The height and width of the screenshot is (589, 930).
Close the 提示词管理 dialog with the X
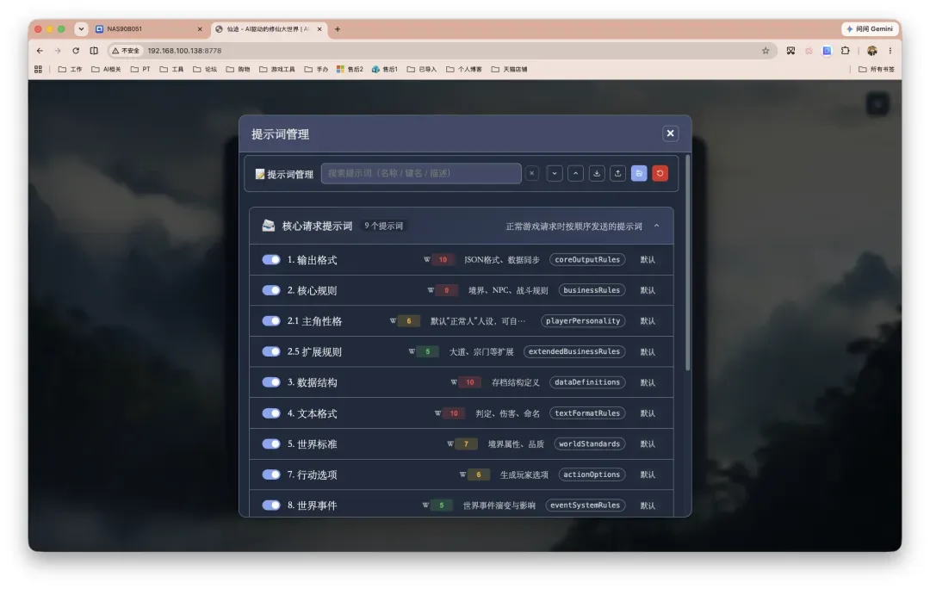click(x=670, y=133)
